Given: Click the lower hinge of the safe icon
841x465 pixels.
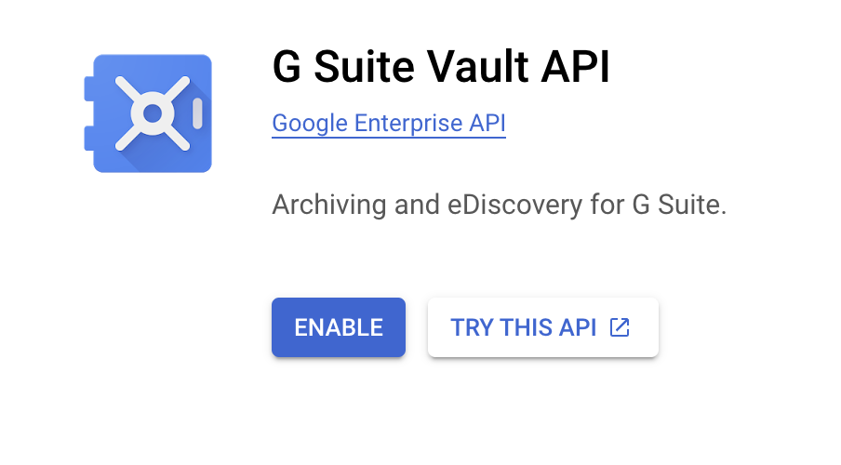Looking at the screenshot, I should [88, 139].
